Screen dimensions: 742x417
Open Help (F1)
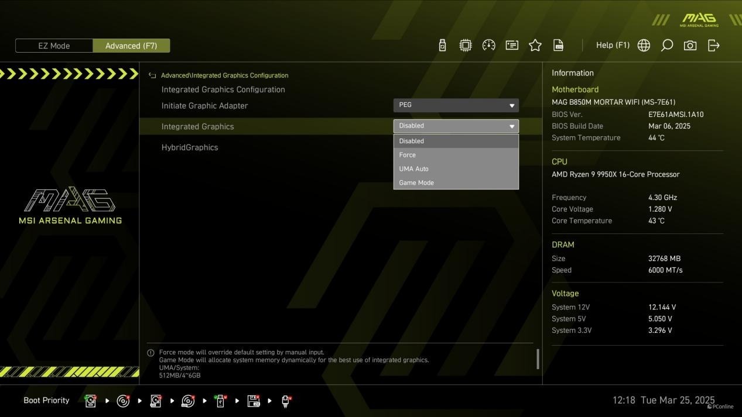[613, 46]
